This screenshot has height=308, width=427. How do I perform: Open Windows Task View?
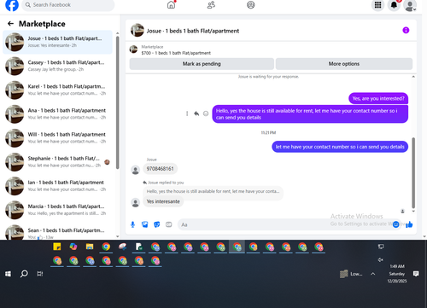click(40, 274)
